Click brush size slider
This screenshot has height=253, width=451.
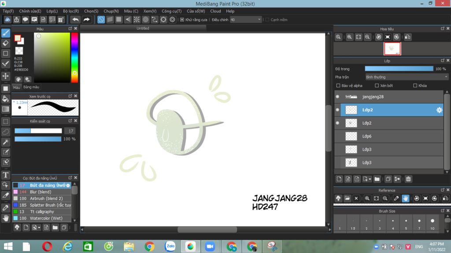tap(38, 131)
